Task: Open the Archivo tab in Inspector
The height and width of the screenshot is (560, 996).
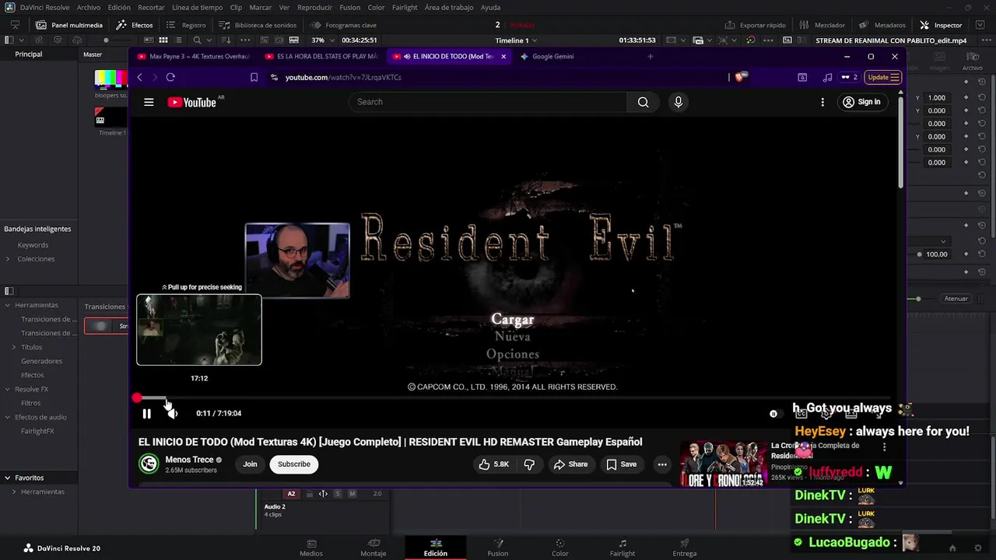Action: pyautogui.click(x=972, y=62)
